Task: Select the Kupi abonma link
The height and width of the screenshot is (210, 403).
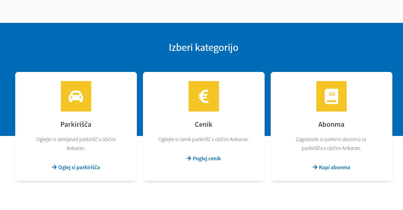Action: pos(332,167)
